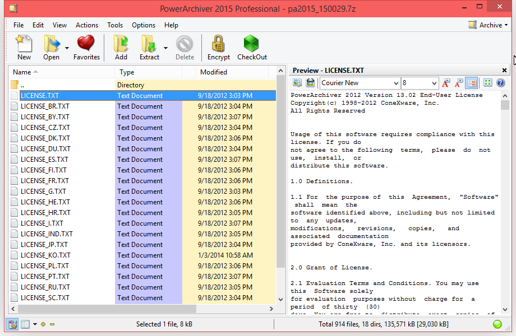Toggle paint bucket skin icon in status bar
Screen dimensions: 516x336
point(12,324)
